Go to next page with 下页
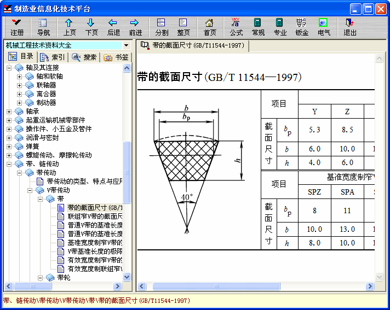 (91, 27)
